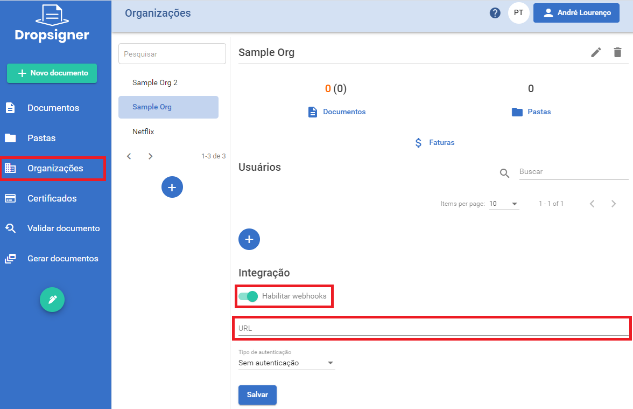Image resolution: width=633 pixels, height=409 pixels.
Task: Click the Validar documento magnifier icon
Action: (x=12, y=228)
